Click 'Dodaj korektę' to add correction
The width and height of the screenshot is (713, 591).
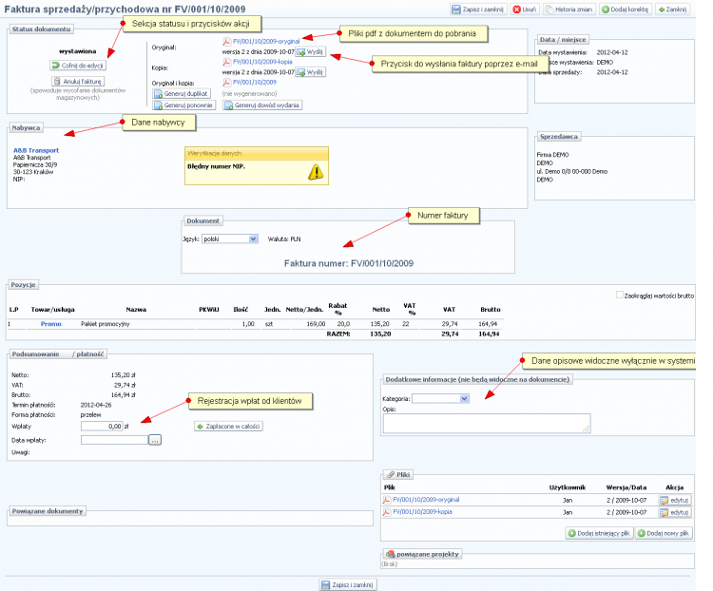pyautogui.click(x=625, y=9)
